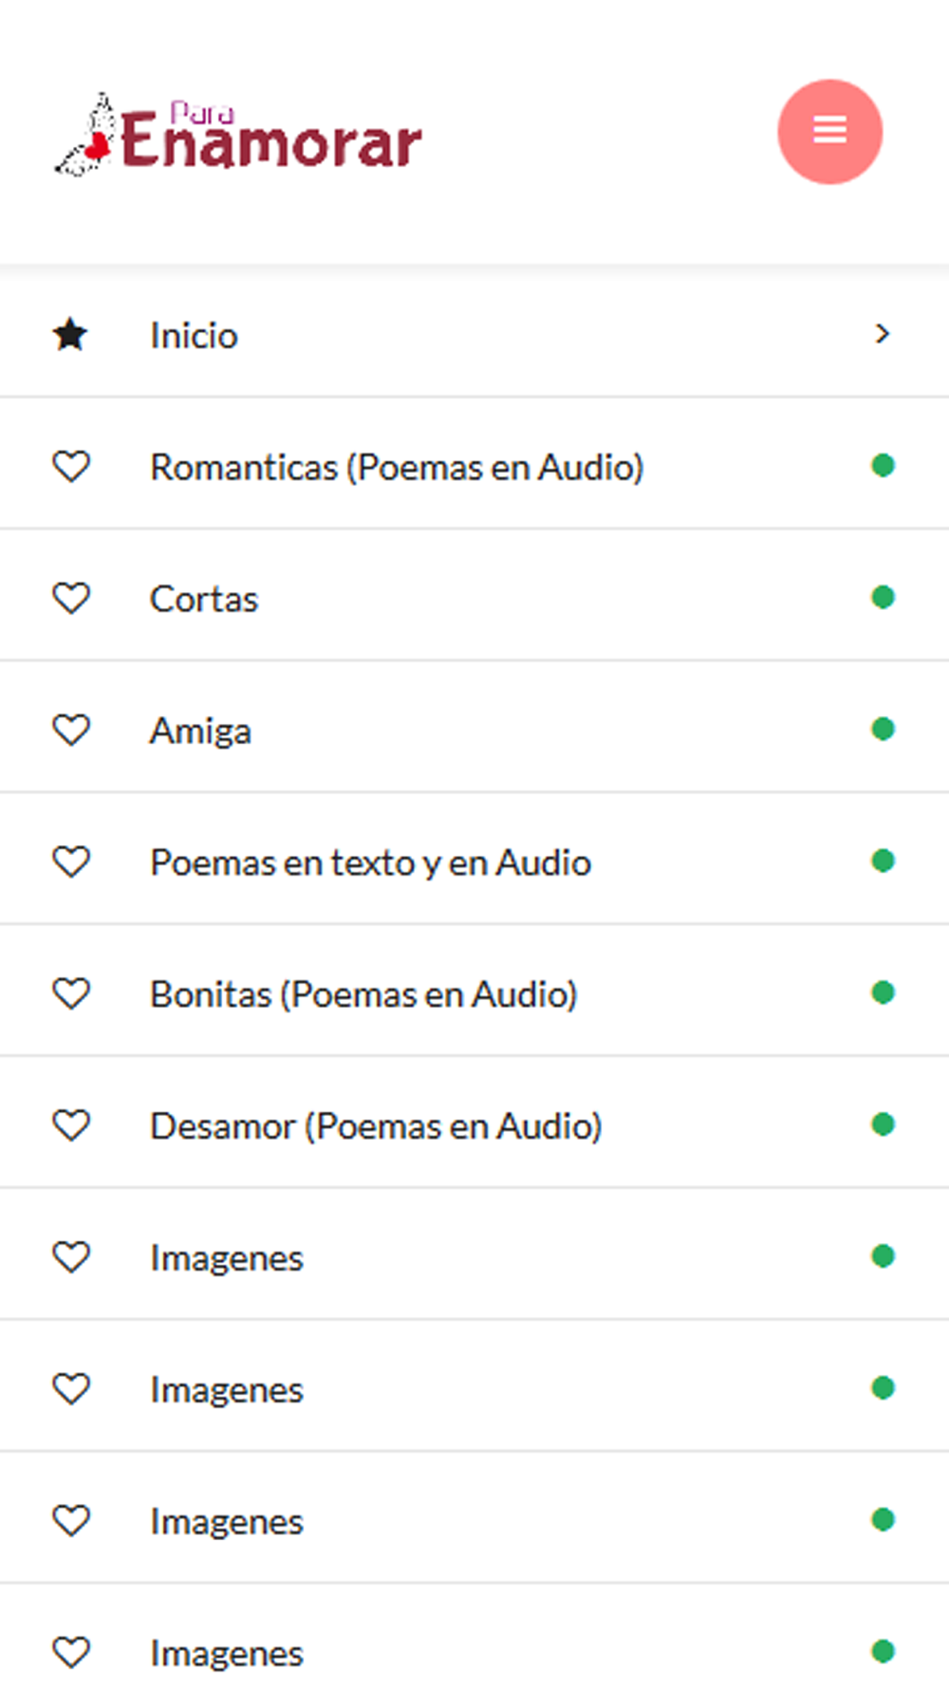
Task: Open Romanticas (Poemas en Audio) link
Action: (474, 466)
